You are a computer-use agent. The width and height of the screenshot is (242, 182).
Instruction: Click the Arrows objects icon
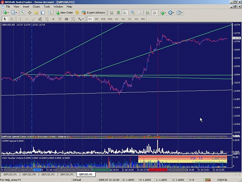pyautogui.click(x=80, y=19)
